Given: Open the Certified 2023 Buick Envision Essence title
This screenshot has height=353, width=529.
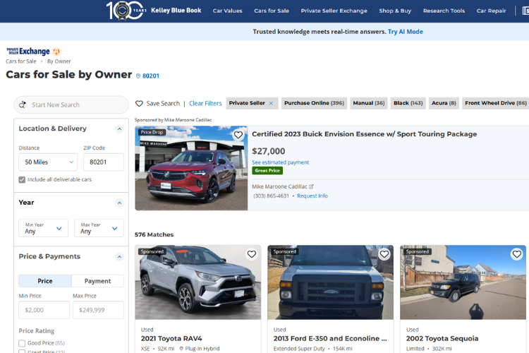Looking at the screenshot, I should coord(365,134).
